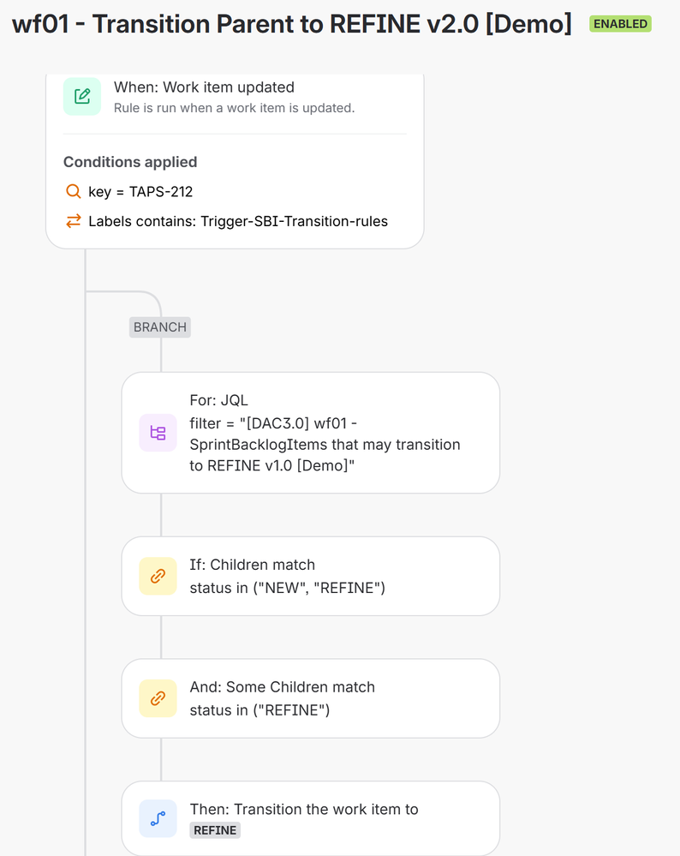Click the BRANCH label tag
The height and width of the screenshot is (856, 680).
[x=160, y=327]
